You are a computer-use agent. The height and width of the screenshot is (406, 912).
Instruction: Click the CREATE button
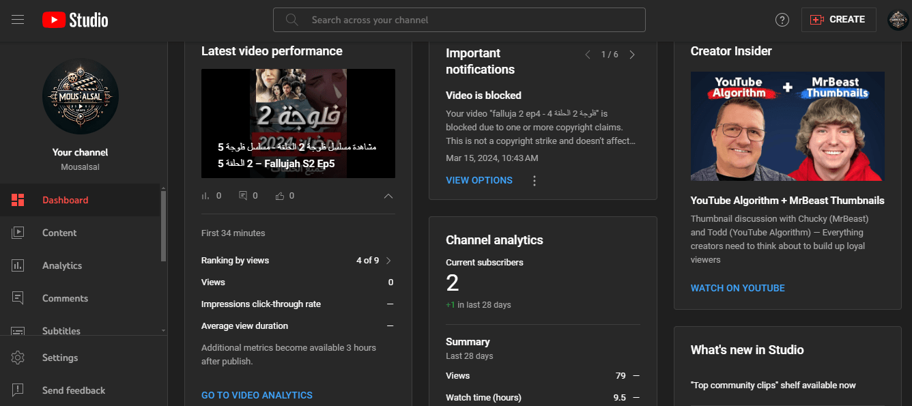tap(839, 20)
